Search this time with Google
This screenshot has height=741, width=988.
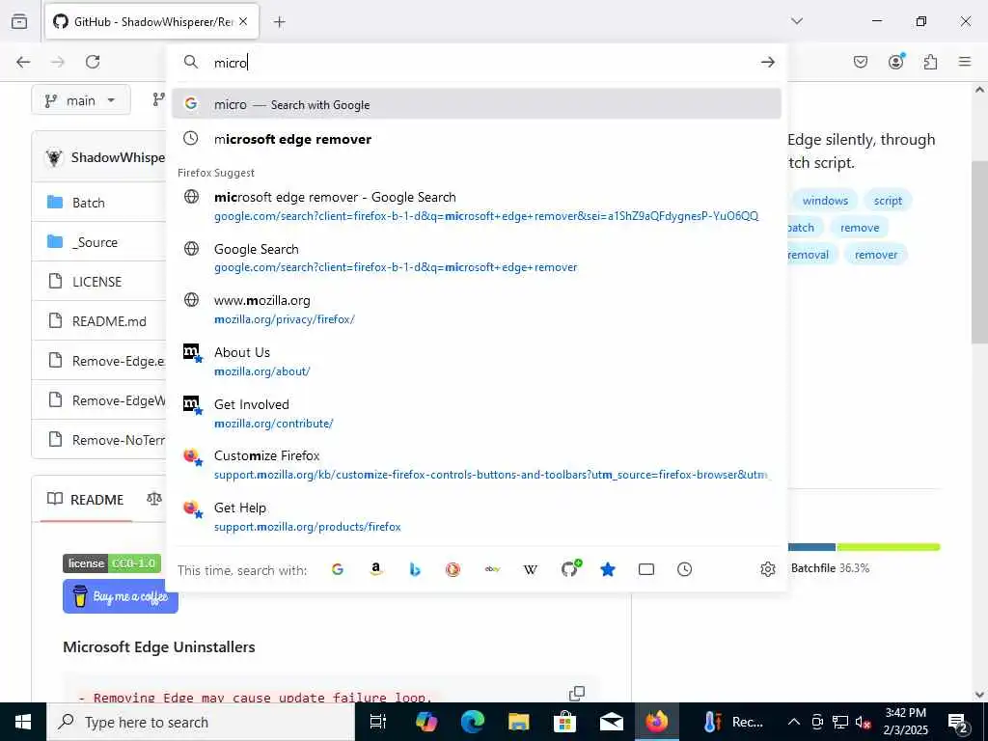[338, 569]
